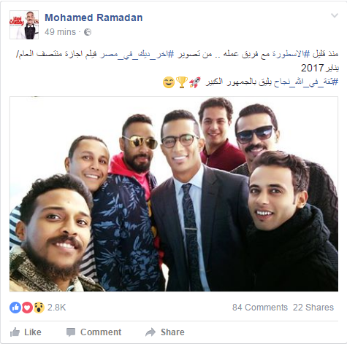Open the post options chevron menu
347x344 pixels.
(335, 15)
